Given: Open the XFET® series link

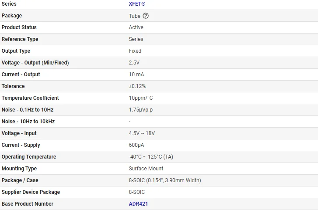Looking at the screenshot, I should coord(137,4).
